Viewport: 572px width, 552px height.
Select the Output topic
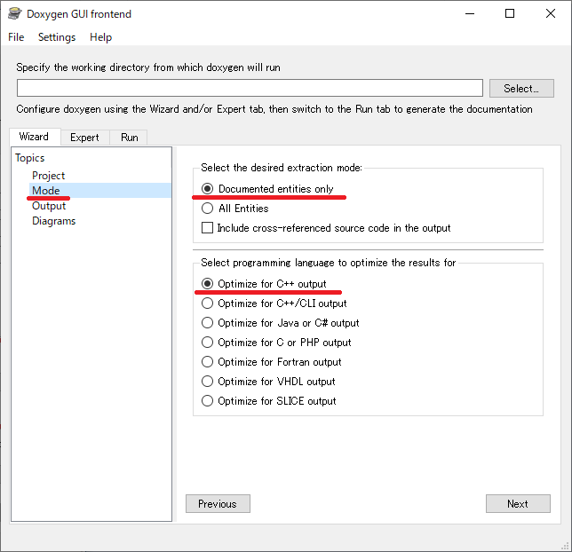pyautogui.click(x=49, y=206)
